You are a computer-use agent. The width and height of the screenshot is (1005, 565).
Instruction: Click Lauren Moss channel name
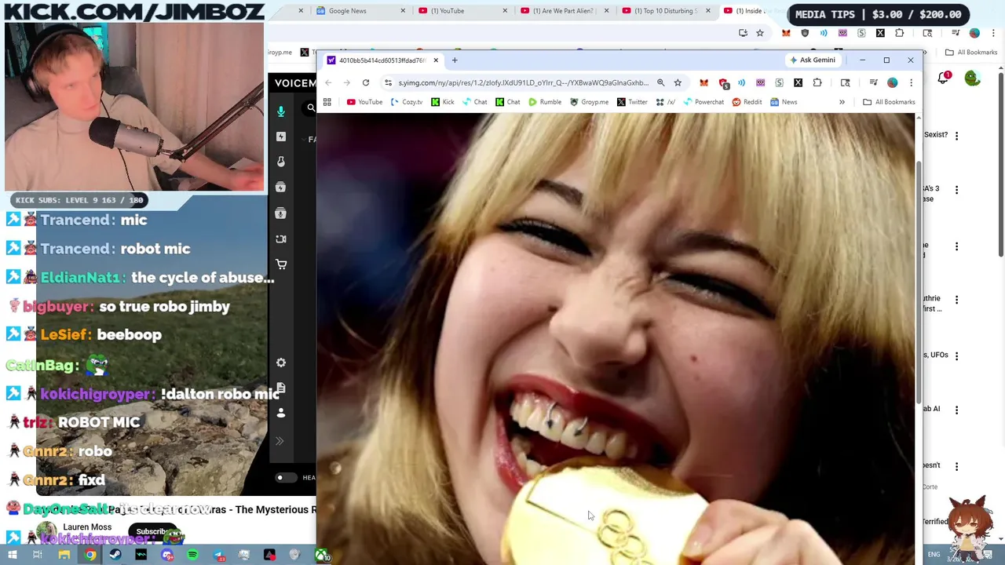[87, 527]
